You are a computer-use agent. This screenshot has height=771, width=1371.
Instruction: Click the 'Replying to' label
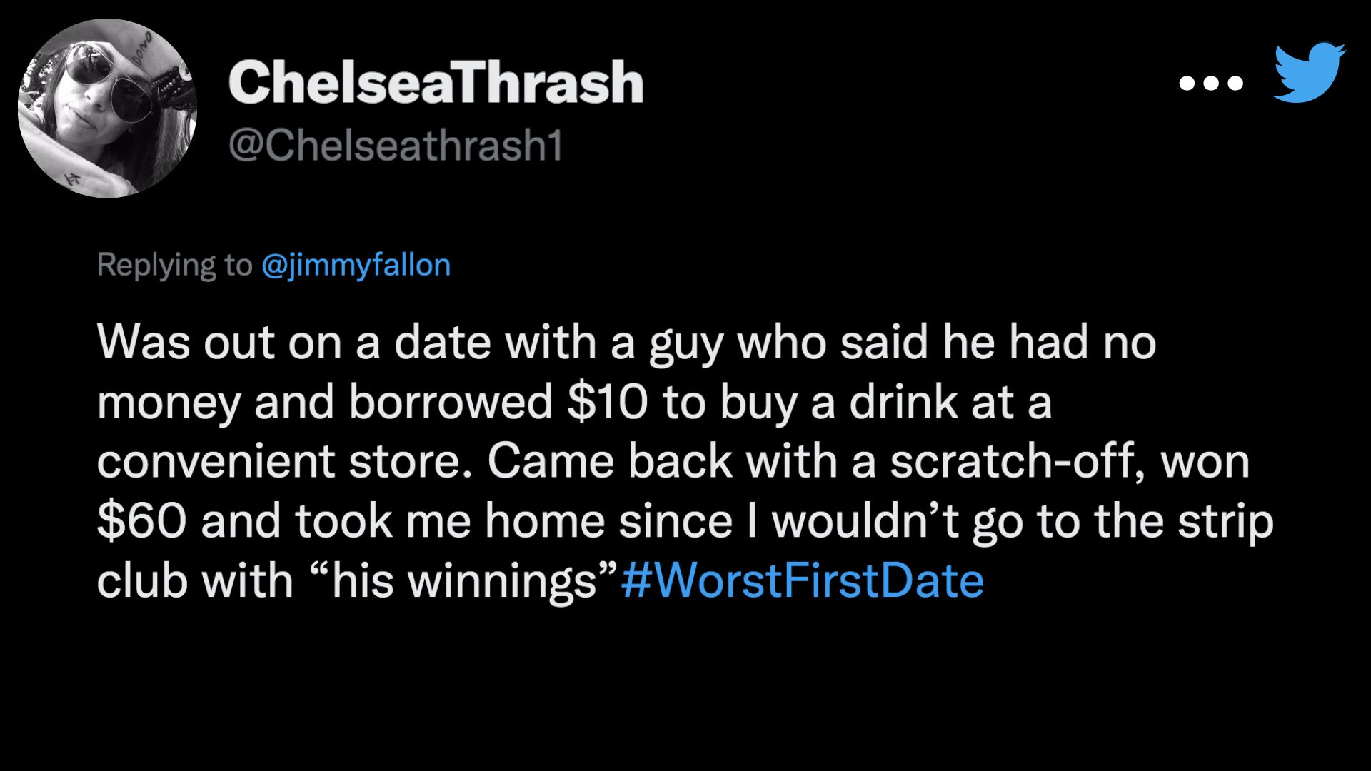pyautogui.click(x=174, y=266)
